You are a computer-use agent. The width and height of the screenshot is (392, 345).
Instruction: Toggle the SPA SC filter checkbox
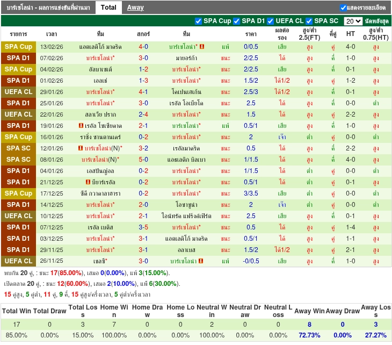tap(309, 21)
